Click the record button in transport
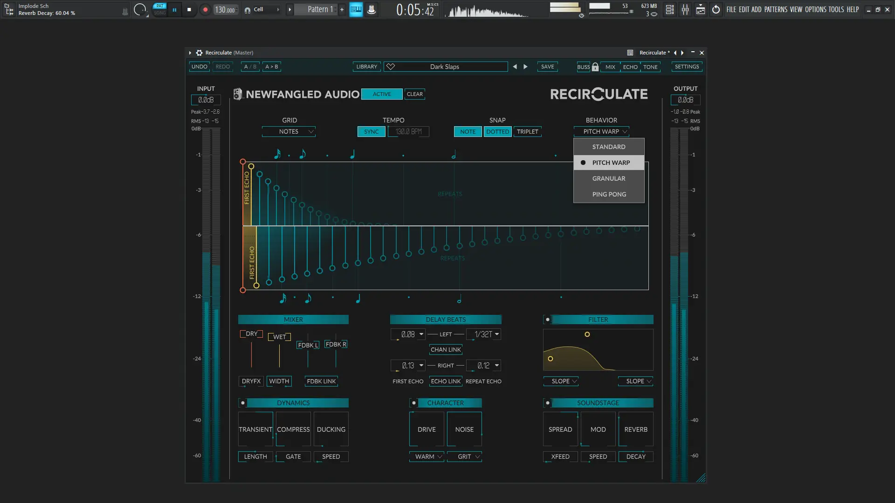 click(205, 9)
